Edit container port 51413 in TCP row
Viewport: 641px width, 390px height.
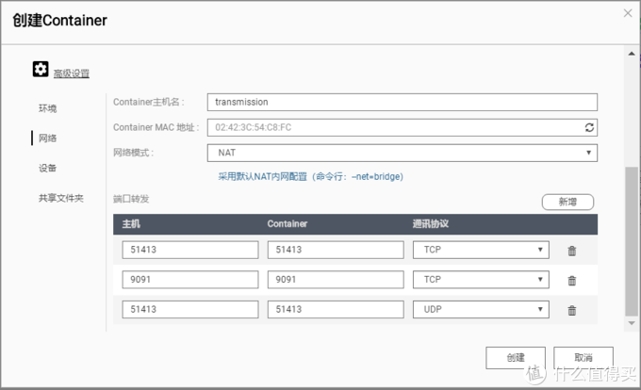pyautogui.click(x=336, y=250)
